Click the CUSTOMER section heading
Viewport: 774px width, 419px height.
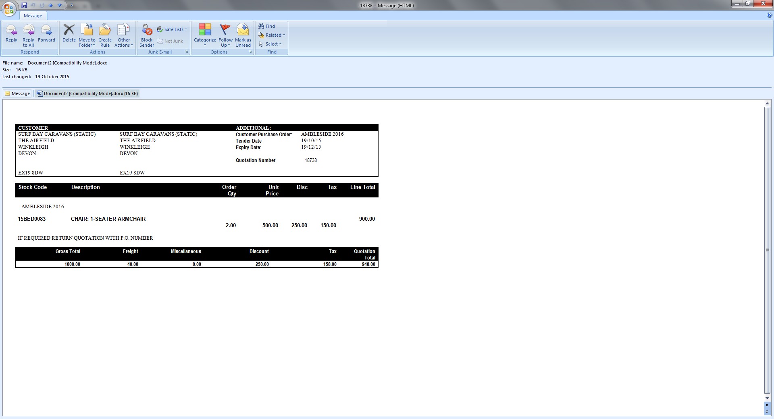click(x=33, y=128)
